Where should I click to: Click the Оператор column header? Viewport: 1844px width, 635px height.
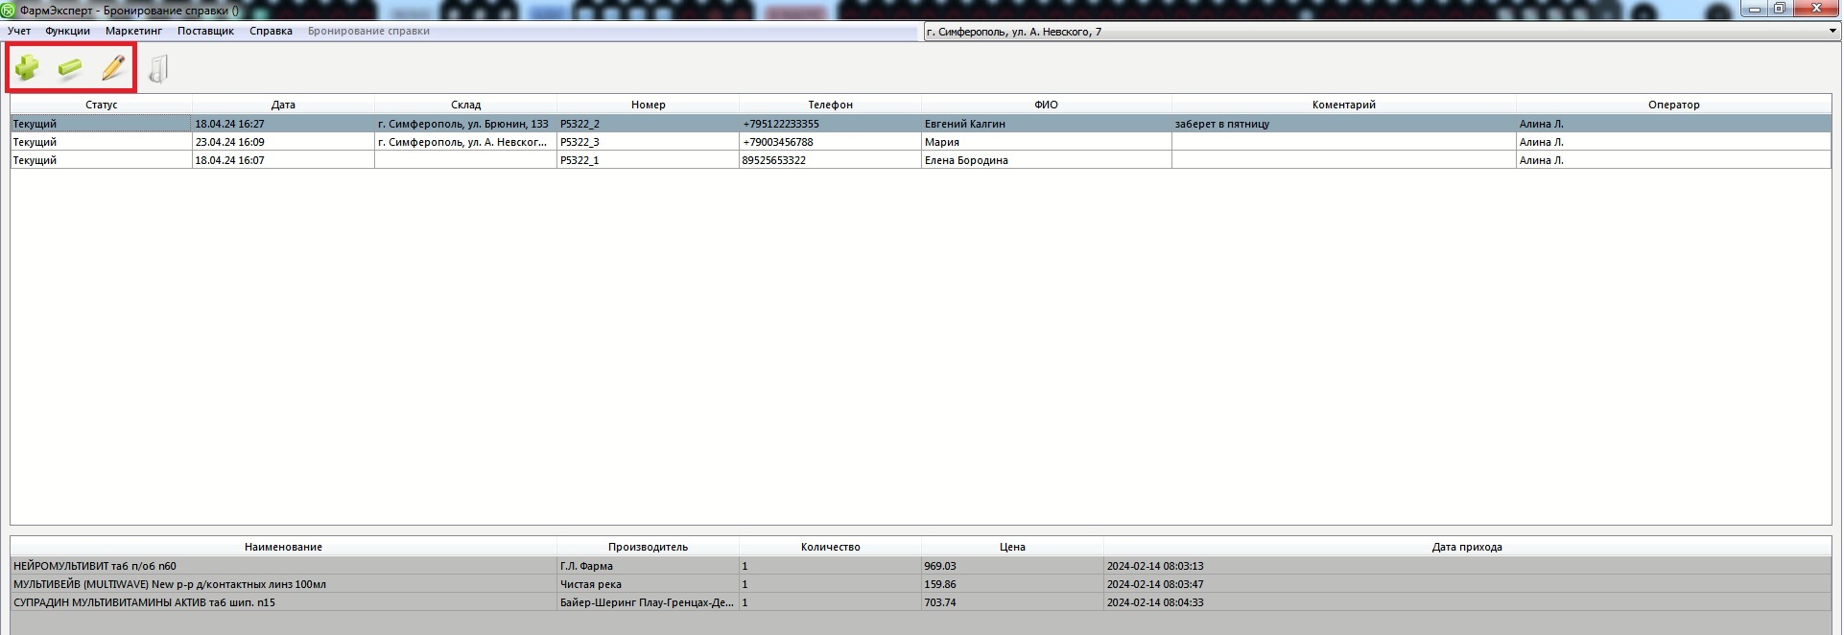point(1673,105)
